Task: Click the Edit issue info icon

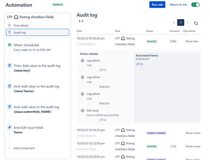Action: pos(82,111)
